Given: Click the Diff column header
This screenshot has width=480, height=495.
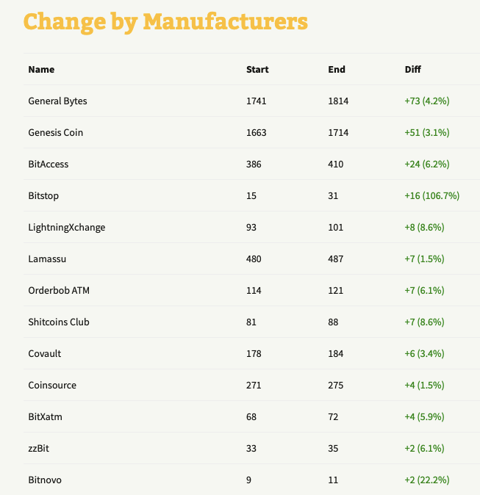Looking at the screenshot, I should pyautogui.click(x=413, y=70).
